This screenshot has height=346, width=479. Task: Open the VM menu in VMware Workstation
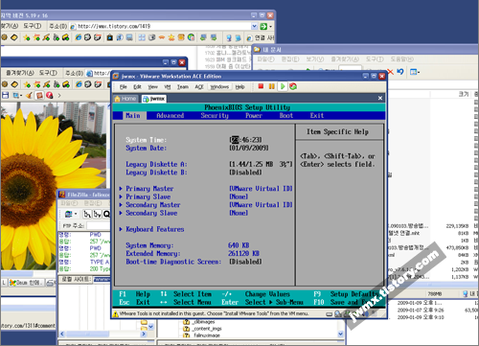pyautogui.click(x=167, y=87)
